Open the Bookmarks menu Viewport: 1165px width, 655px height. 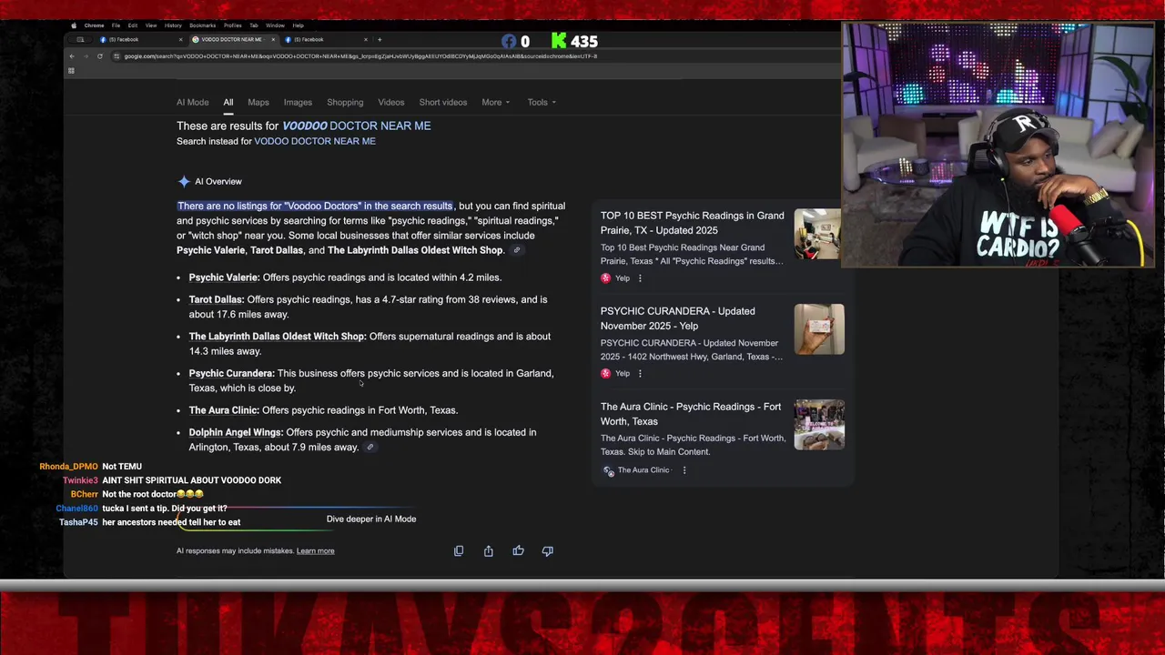[202, 25]
